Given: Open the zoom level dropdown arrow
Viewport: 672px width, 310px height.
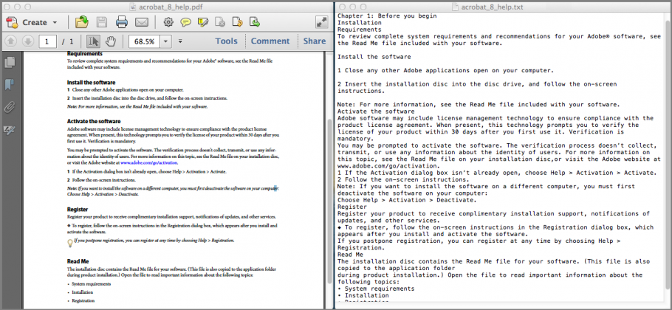Looking at the screenshot, I should pyautogui.click(x=166, y=41).
